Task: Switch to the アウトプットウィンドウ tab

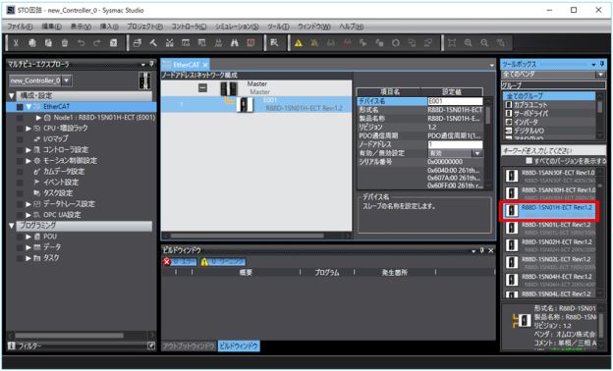Action: tap(189, 346)
